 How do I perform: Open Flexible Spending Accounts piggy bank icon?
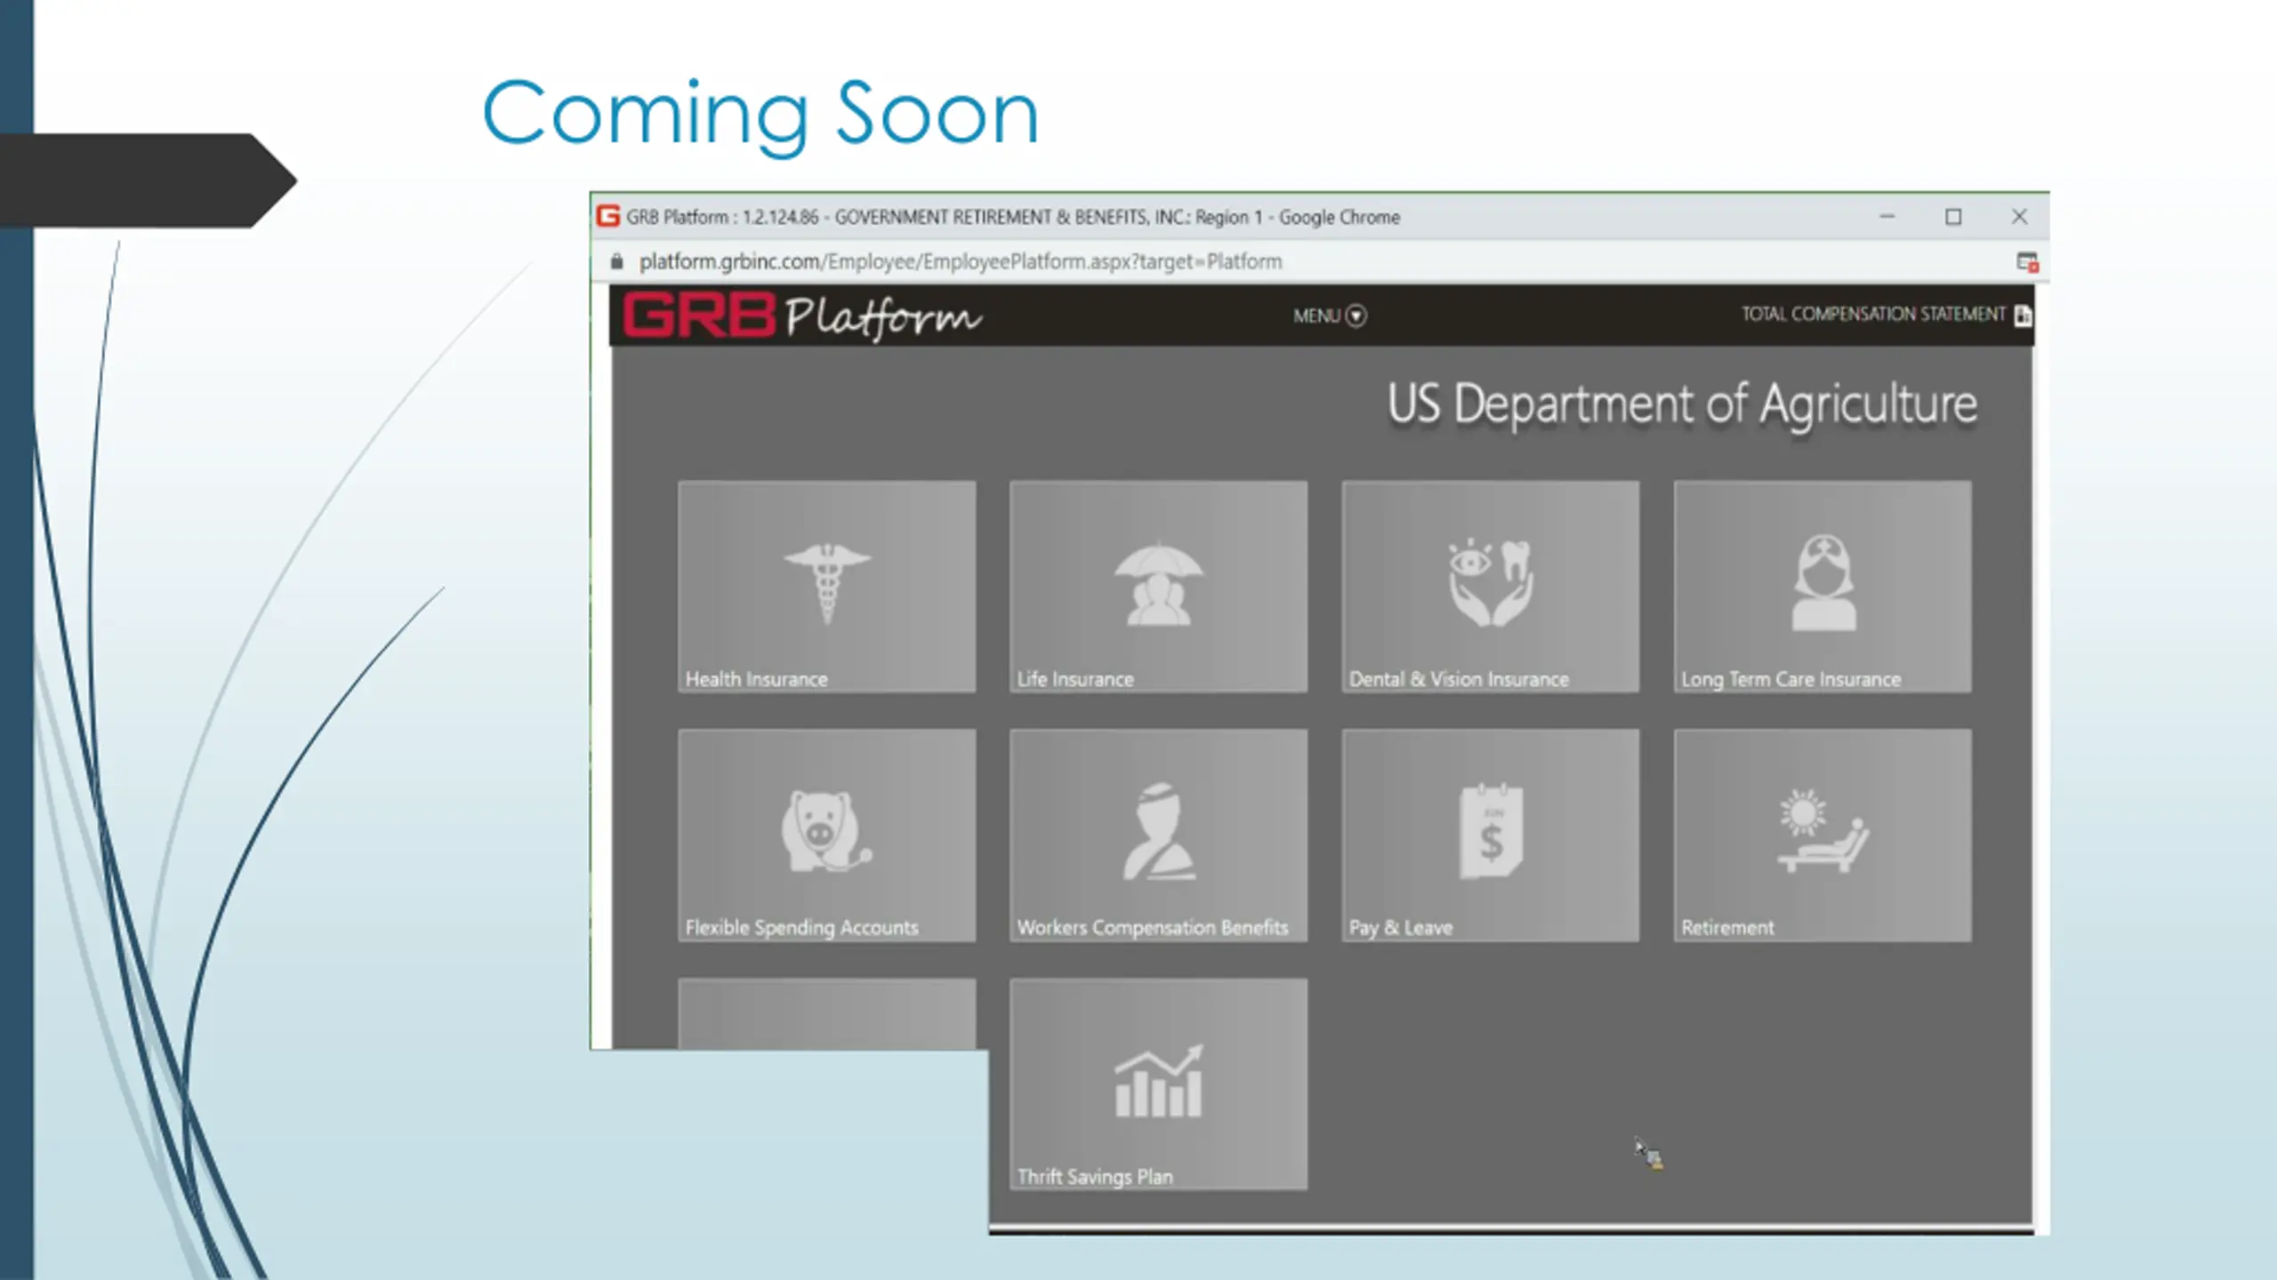(826, 832)
